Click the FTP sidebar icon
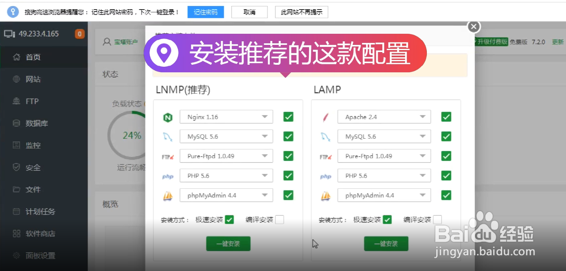Viewport: 566px width, 271px height. coord(16,101)
